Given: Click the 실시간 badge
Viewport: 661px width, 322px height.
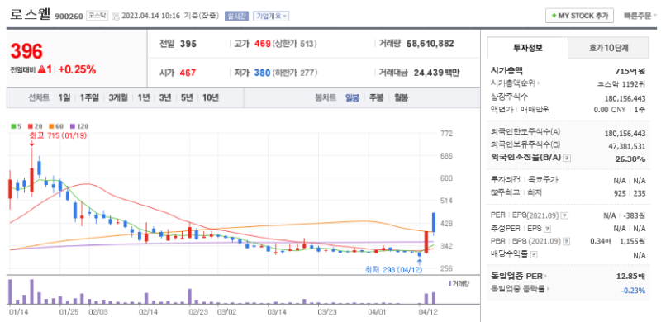Looking at the screenshot, I should (x=236, y=16).
